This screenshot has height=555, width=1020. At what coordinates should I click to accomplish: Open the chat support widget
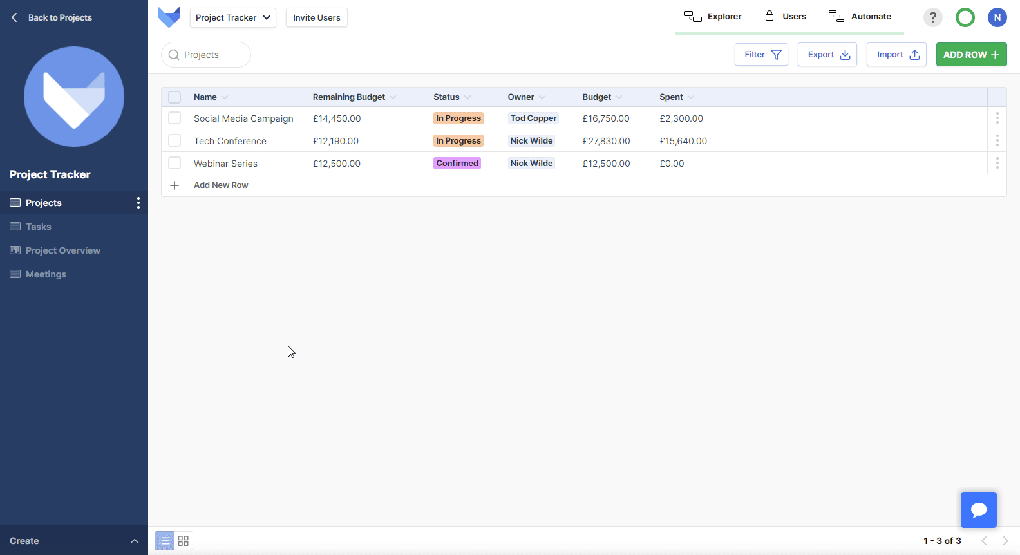[978, 510]
